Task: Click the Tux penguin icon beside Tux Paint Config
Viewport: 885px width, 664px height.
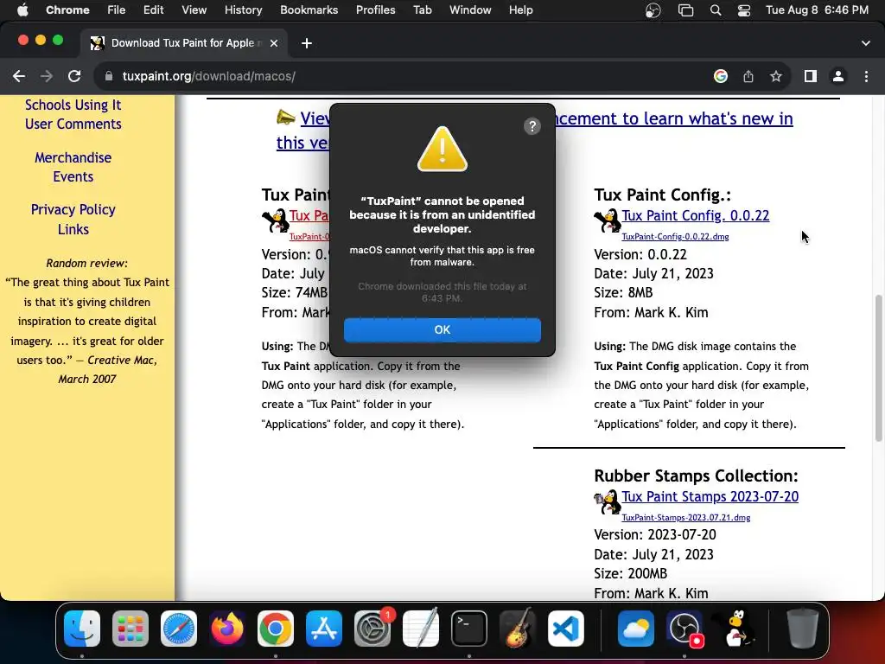Action: click(x=608, y=220)
